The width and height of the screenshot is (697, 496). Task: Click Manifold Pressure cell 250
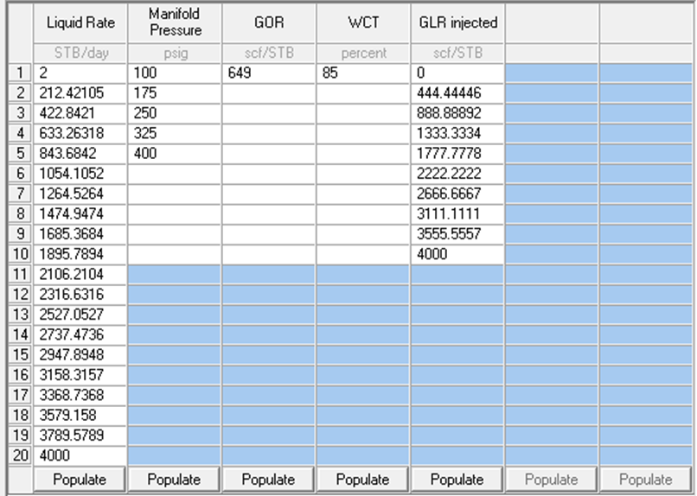[x=175, y=113]
